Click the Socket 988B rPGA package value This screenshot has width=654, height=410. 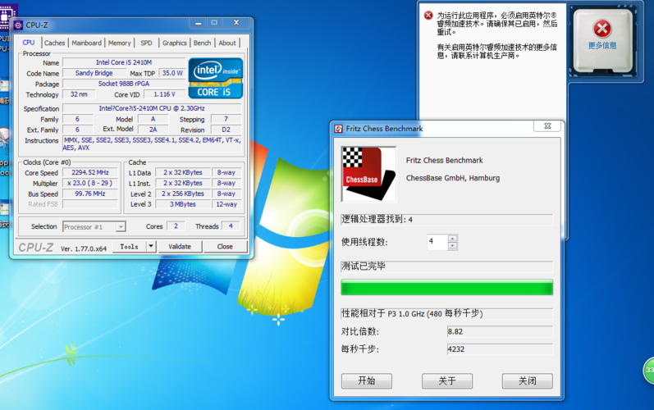pyautogui.click(x=124, y=84)
